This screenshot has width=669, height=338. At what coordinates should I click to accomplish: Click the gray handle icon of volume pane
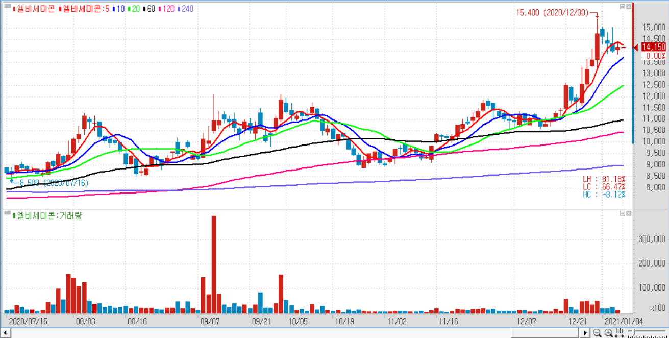[7, 212]
